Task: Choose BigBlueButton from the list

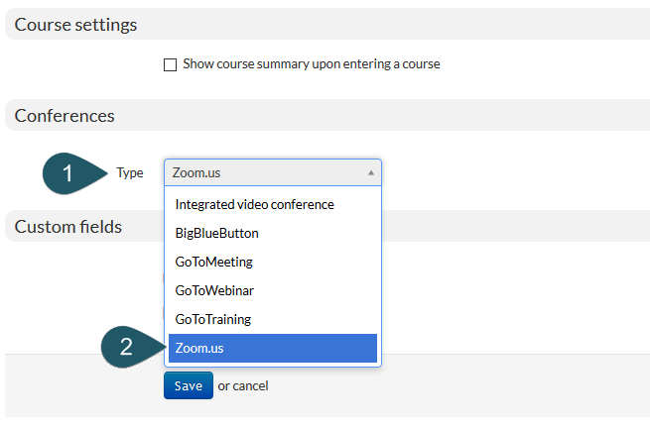Action: (x=273, y=233)
